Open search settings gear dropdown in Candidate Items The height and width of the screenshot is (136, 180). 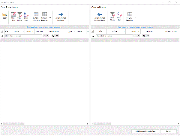pos(55,36)
